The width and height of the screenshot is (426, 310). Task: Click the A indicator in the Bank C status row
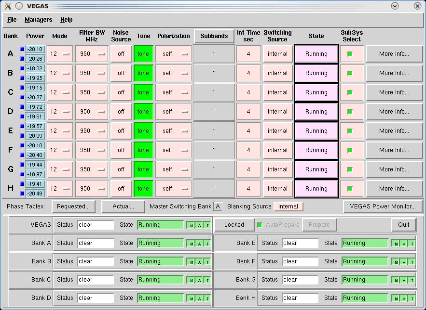tap(199, 280)
